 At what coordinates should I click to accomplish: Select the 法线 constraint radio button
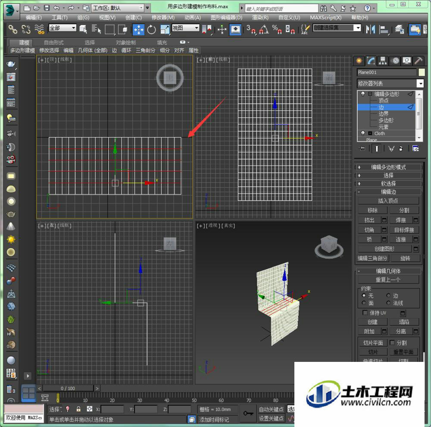(x=388, y=303)
